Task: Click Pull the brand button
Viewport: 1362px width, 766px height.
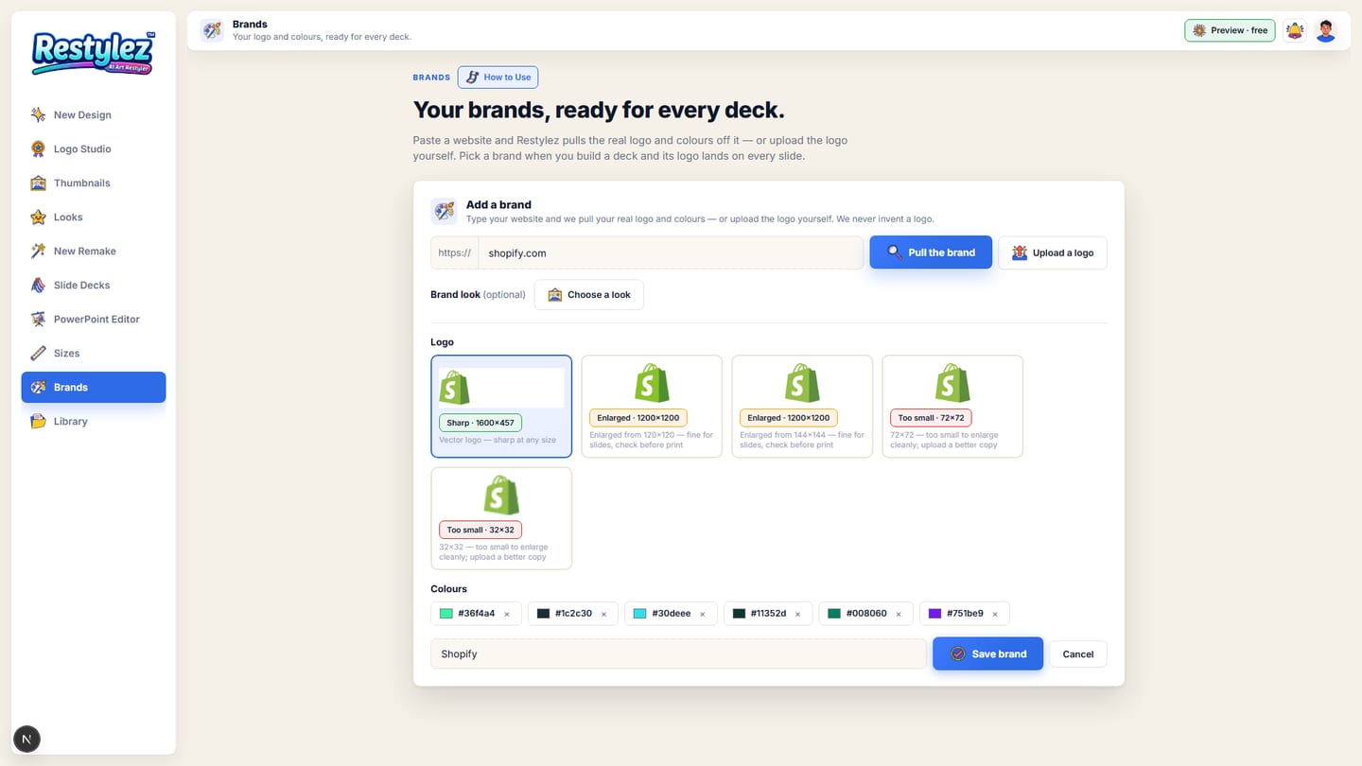Action: point(931,252)
